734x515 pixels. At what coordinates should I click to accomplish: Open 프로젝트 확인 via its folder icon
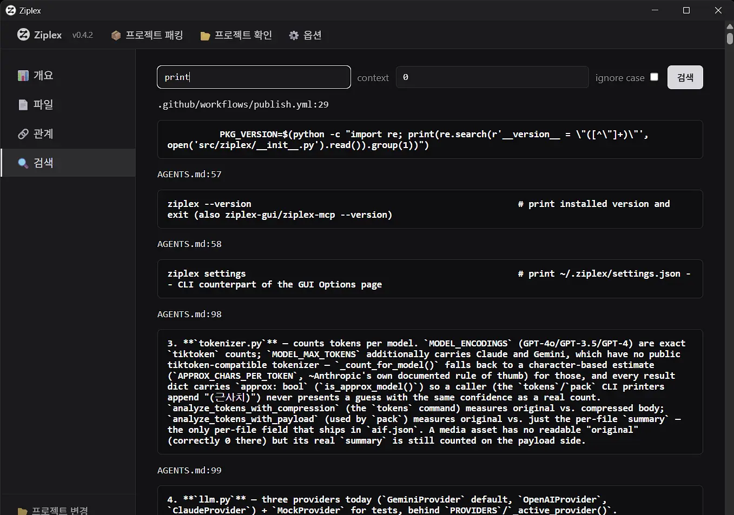point(205,36)
